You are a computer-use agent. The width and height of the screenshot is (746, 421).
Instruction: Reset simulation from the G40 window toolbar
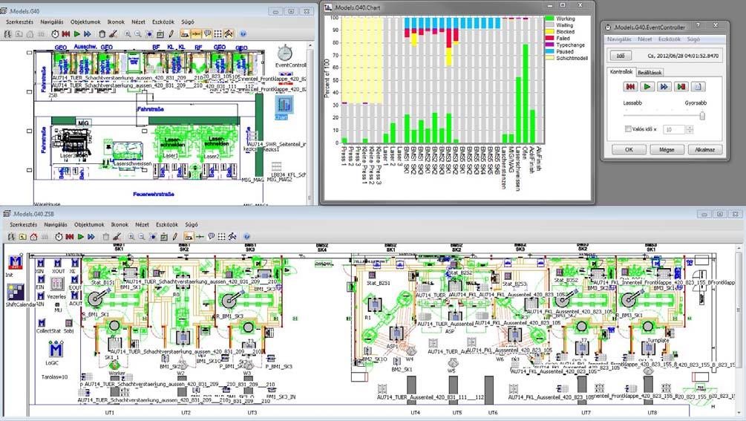pyautogui.click(x=65, y=34)
